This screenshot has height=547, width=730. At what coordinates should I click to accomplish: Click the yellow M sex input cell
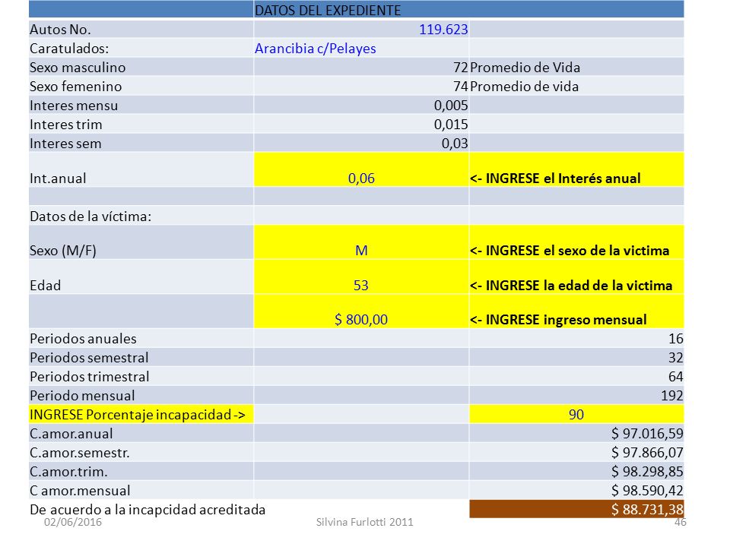coord(361,242)
